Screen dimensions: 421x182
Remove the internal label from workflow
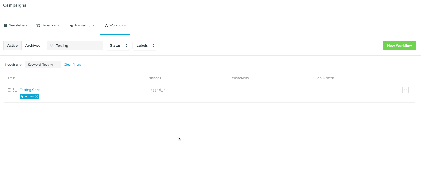pyautogui.click(x=36, y=97)
